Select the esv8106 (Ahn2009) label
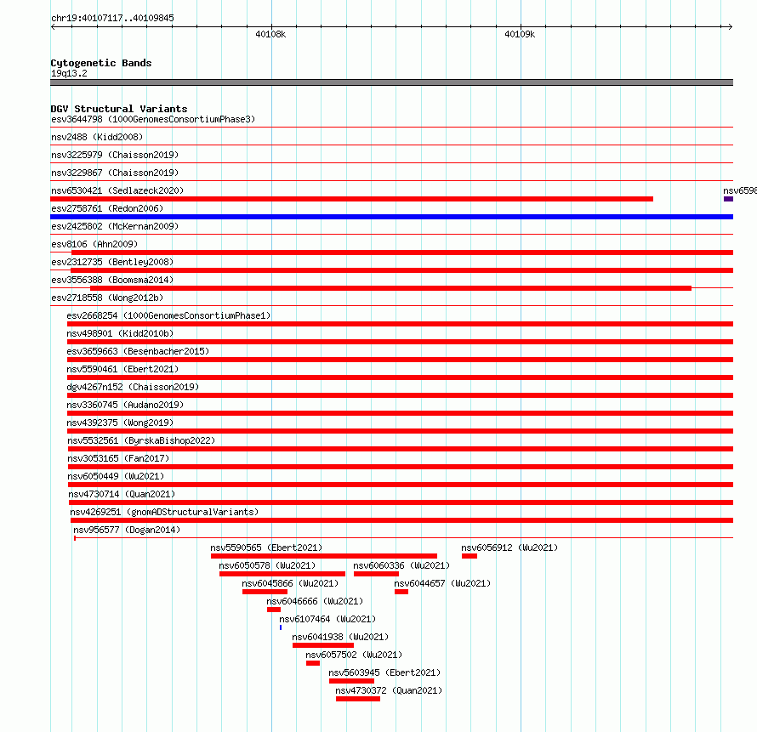The height and width of the screenshot is (732, 757). 94,244
